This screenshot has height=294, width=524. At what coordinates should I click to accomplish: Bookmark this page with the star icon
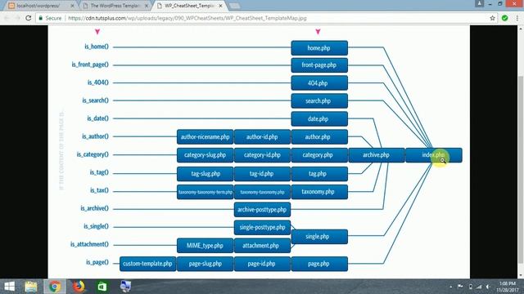493,18
